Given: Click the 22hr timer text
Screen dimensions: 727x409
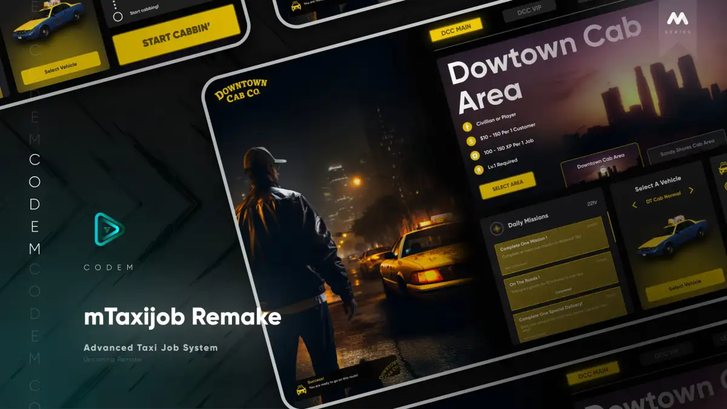Looking at the screenshot, I should pos(592,204).
